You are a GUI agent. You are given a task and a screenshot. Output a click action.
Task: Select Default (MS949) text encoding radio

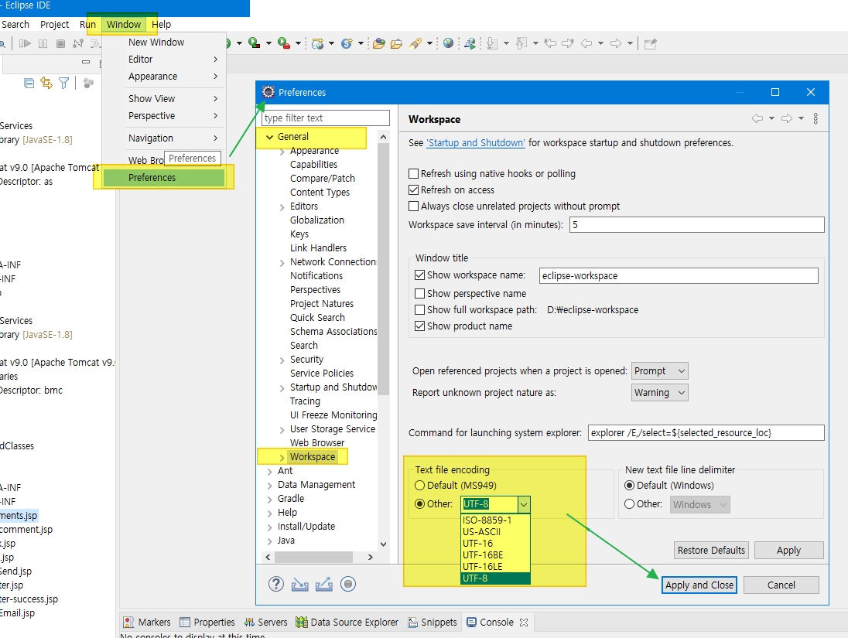[x=419, y=486]
